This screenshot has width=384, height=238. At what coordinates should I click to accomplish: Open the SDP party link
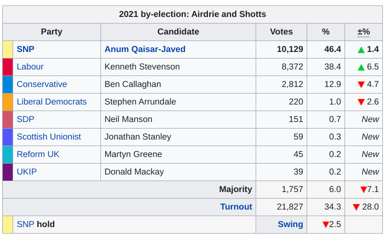[26, 119]
